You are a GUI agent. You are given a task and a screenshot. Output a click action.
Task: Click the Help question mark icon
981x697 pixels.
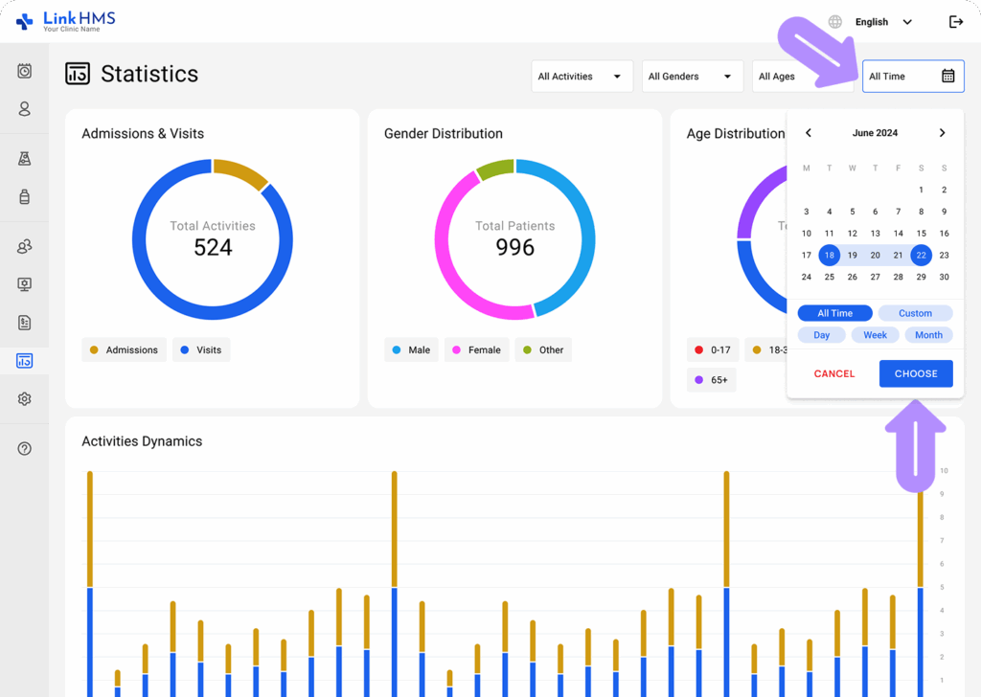coord(24,448)
